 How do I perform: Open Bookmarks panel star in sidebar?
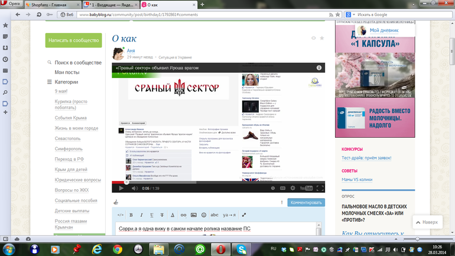5,25
